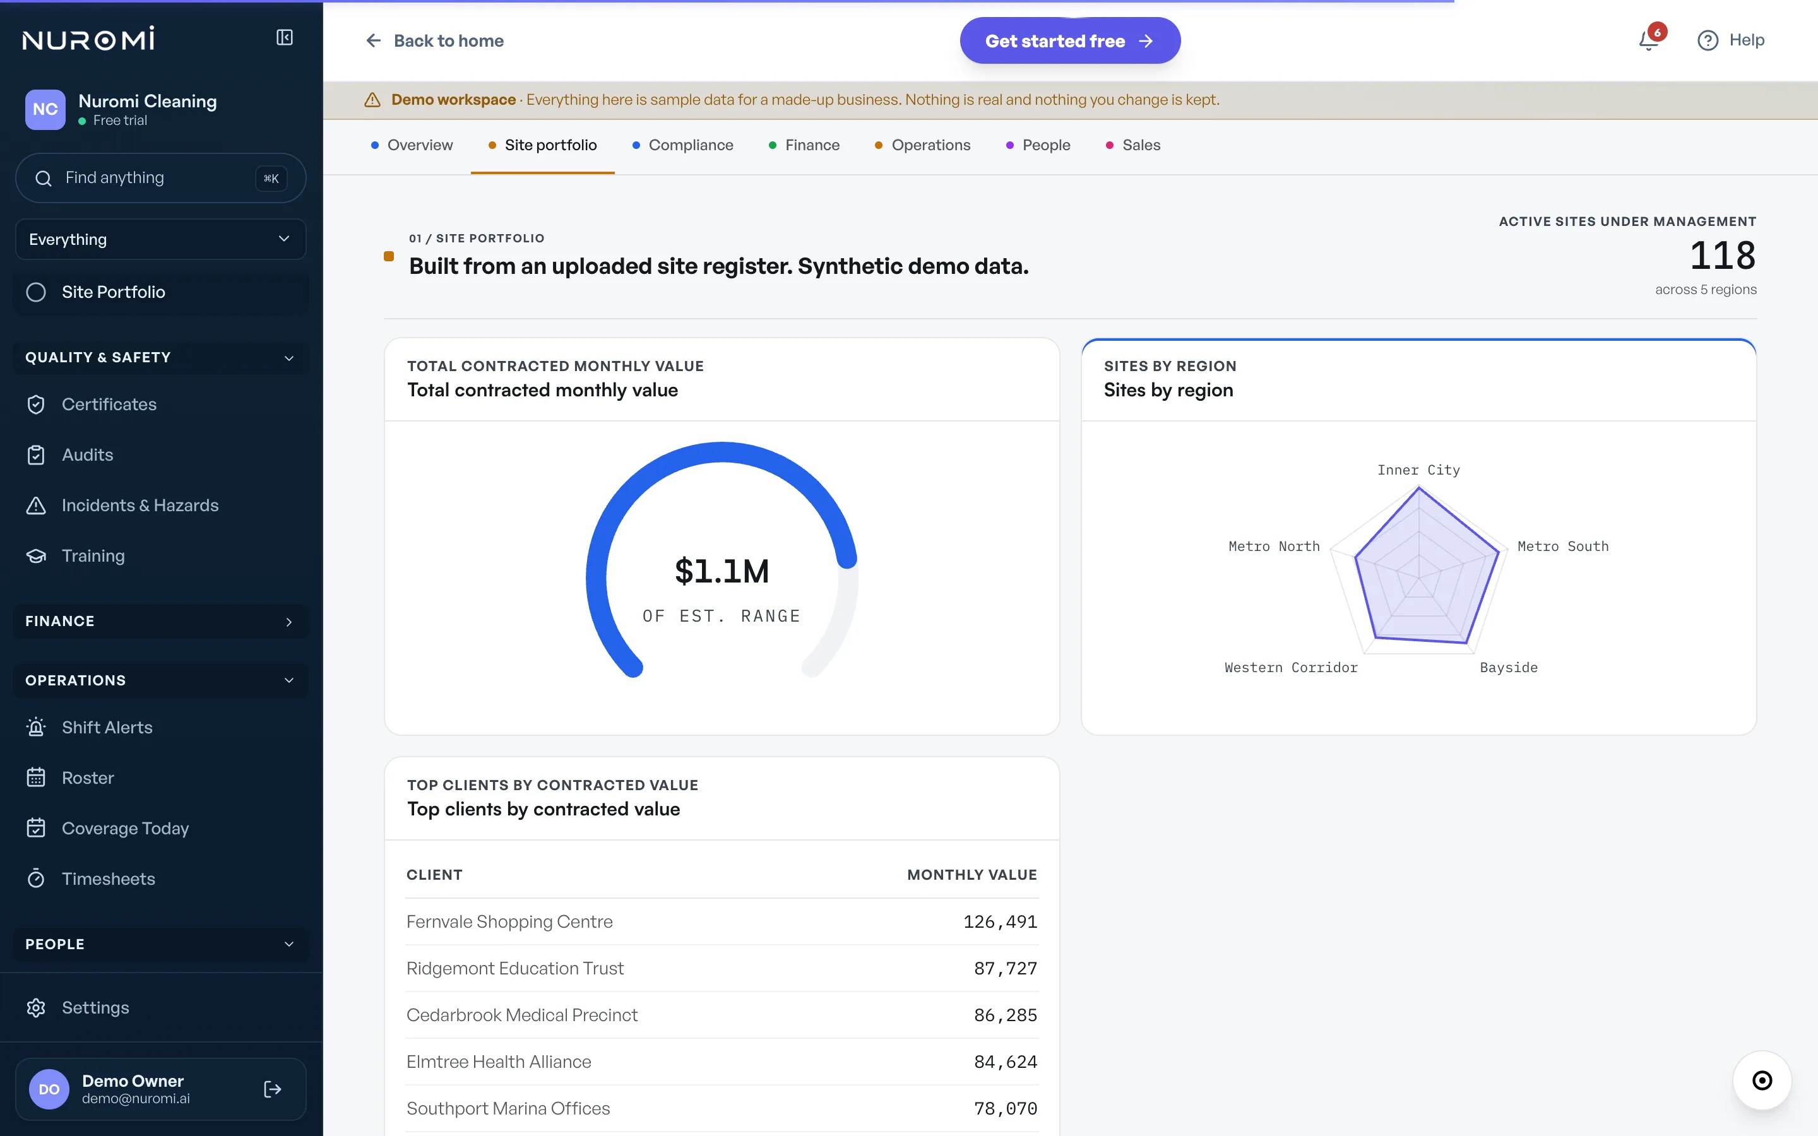Click the $1.1M gauge arc
The width and height of the screenshot is (1818, 1136).
pyautogui.click(x=721, y=560)
